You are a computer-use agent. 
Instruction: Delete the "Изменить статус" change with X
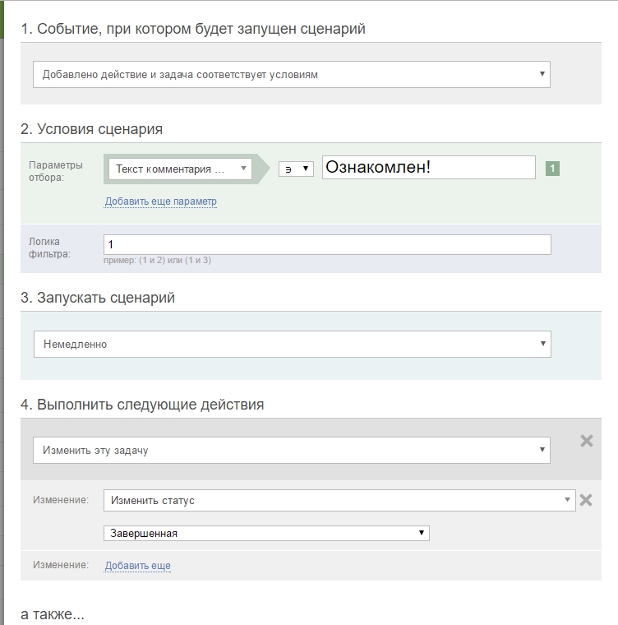586,500
